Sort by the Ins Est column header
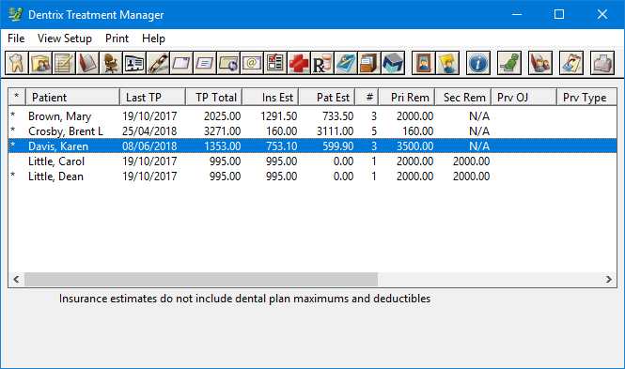This screenshot has height=369, width=625. pos(271,97)
